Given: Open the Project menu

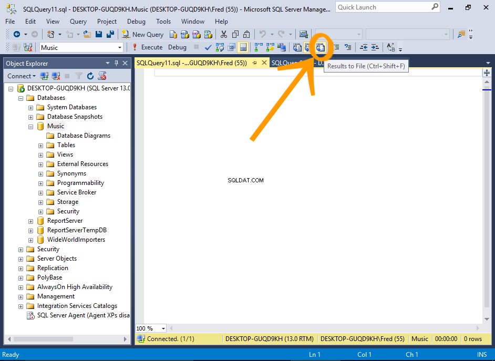Looking at the screenshot, I should point(107,22).
